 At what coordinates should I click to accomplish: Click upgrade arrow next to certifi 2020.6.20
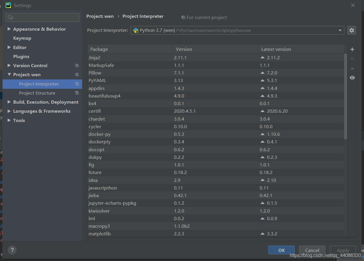(262, 111)
